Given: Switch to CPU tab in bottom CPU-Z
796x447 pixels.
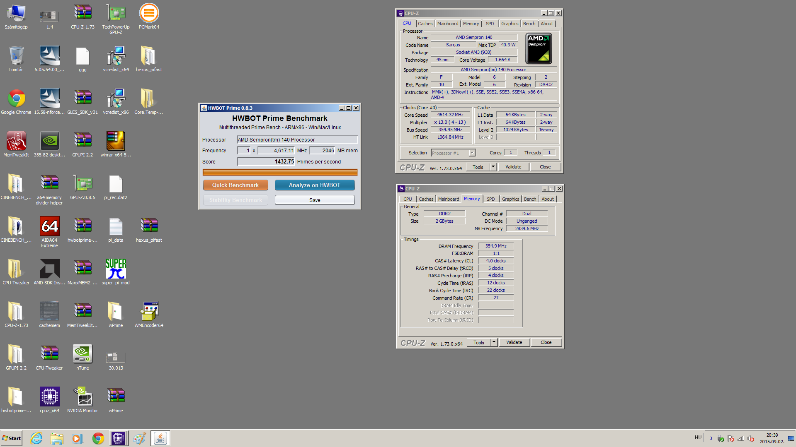Looking at the screenshot, I should (x=408, y=199).
